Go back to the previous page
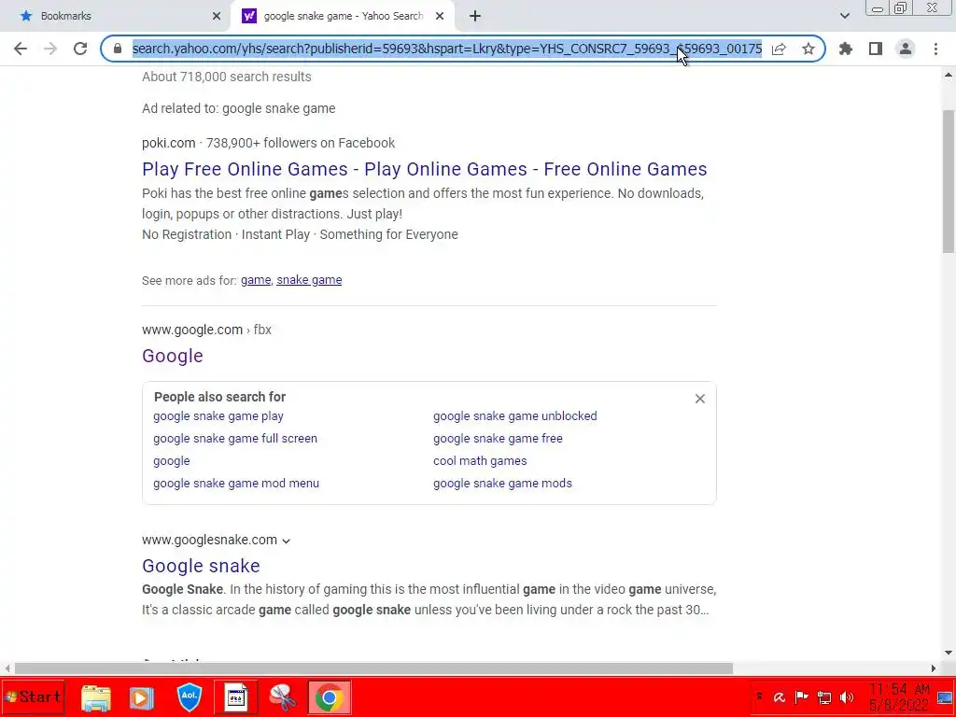Screen dimensions: 956x717 tap(21, 49)
